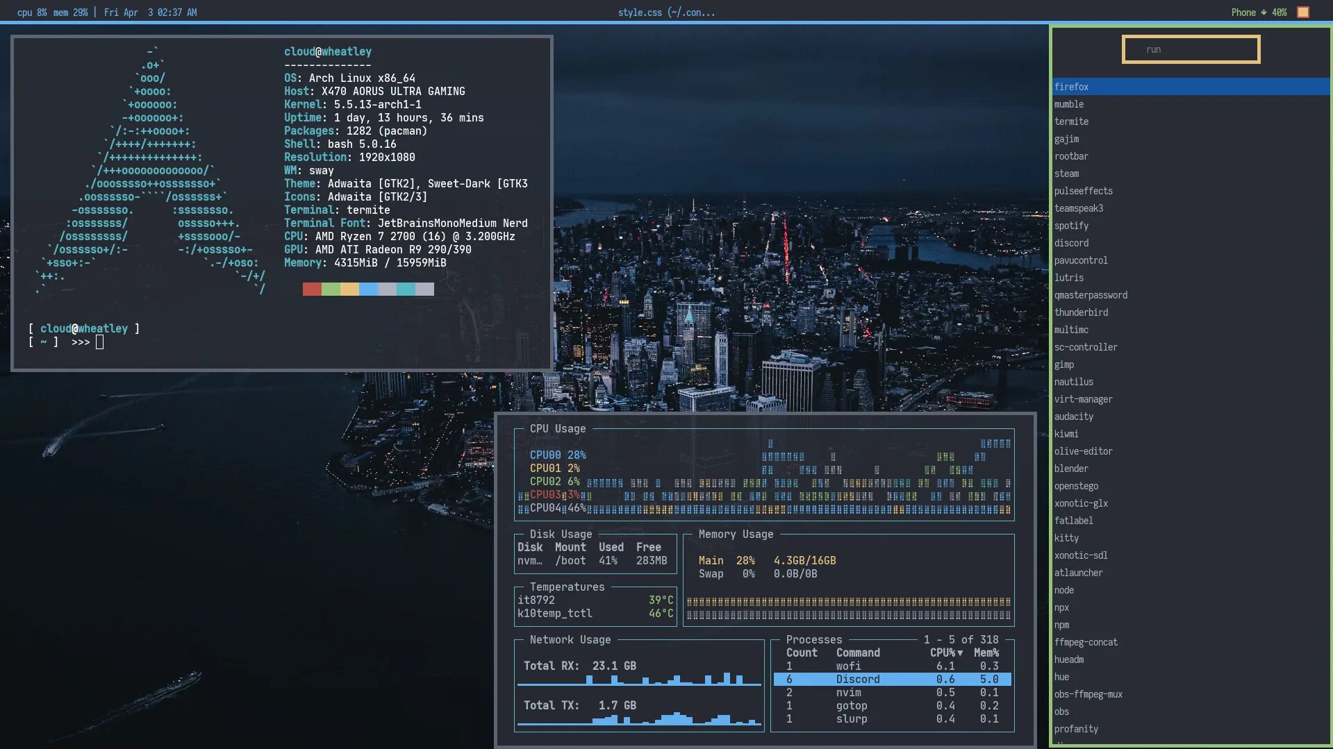Pick pulseeffects in the launcher list
Image resolution: width=1333 pixels, height=749 pixels.
point(1191,191)
